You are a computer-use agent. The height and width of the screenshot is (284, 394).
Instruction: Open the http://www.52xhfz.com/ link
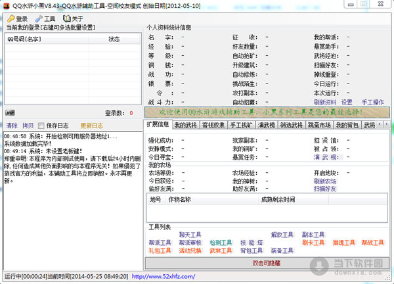pyautogui.click(x=164, y=276)
